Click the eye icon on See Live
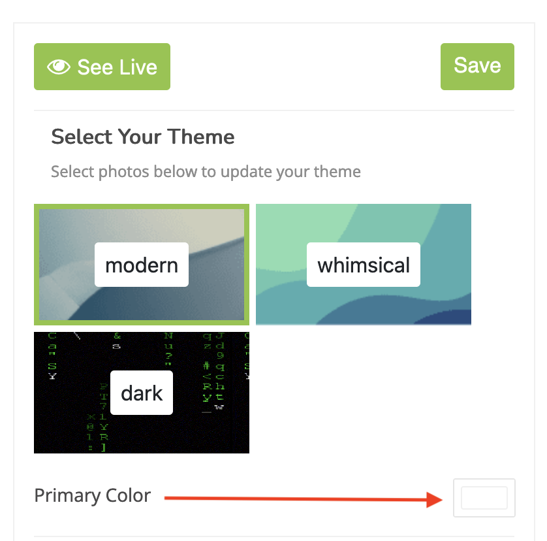This screenshot has width=547, height=541. 59,66
